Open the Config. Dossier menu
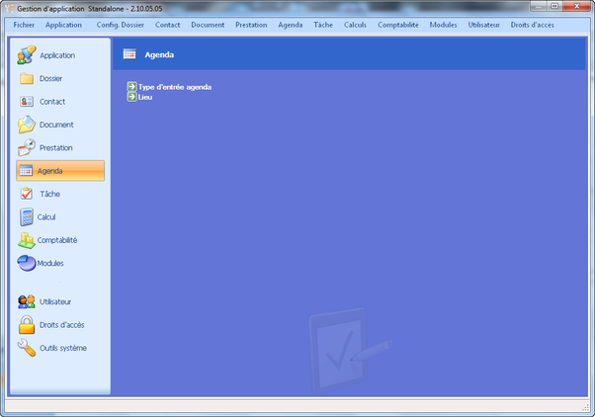 coord(120,24)
